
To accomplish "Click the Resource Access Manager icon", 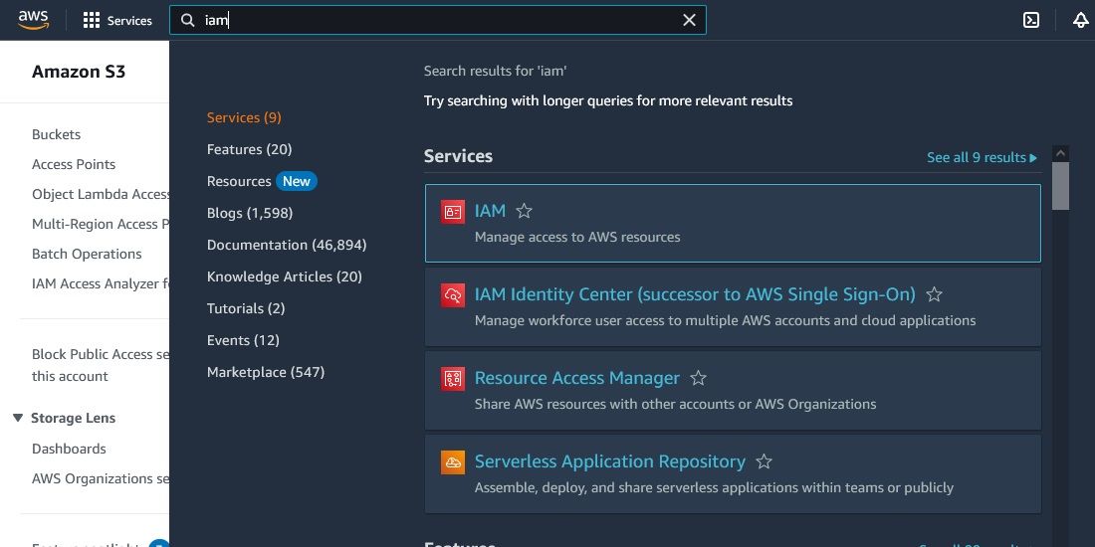I will tap(453, 378).
